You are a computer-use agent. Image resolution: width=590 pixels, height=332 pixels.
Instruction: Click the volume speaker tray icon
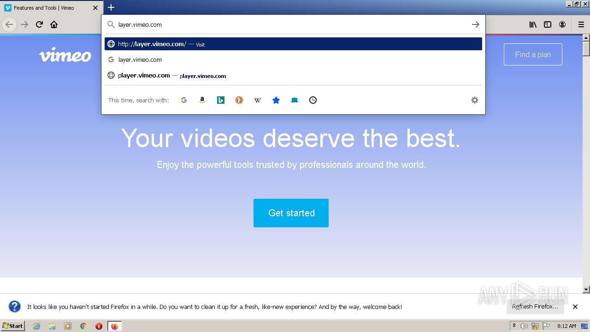coord(524,326)
